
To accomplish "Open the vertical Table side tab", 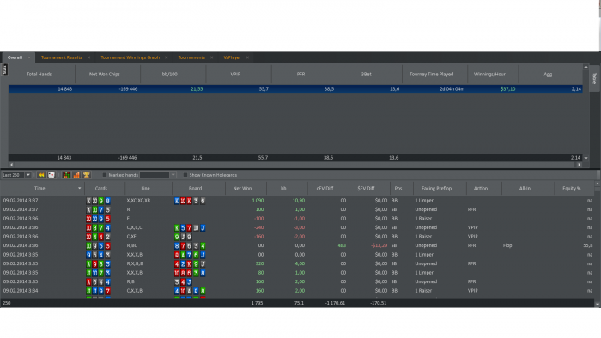I will pos(594,78).
